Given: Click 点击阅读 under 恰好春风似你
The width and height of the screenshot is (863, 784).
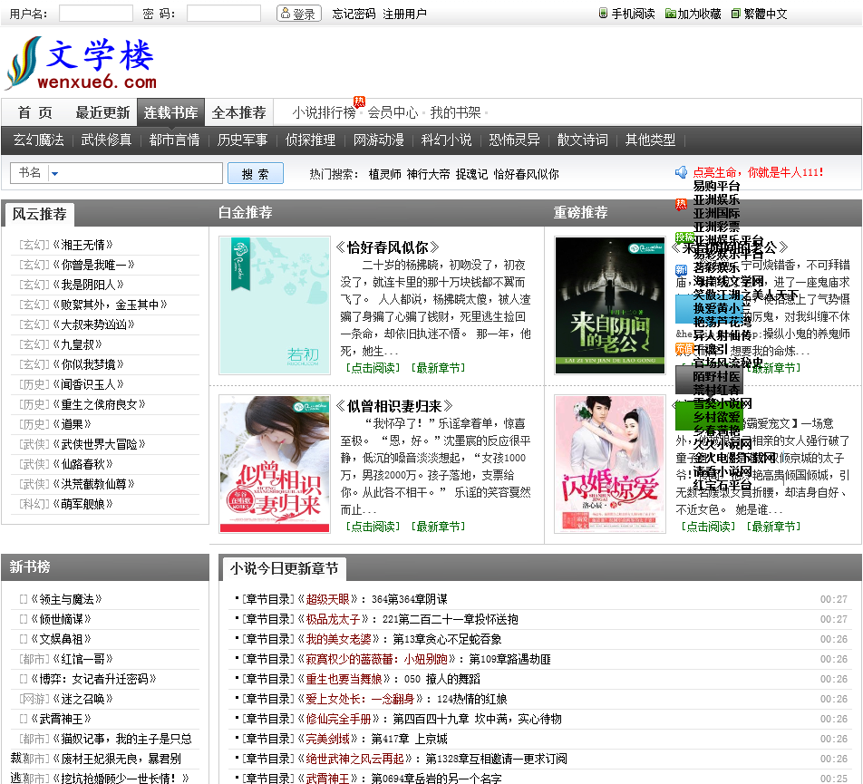Looking at the screenshot, I should coord(373,368).
